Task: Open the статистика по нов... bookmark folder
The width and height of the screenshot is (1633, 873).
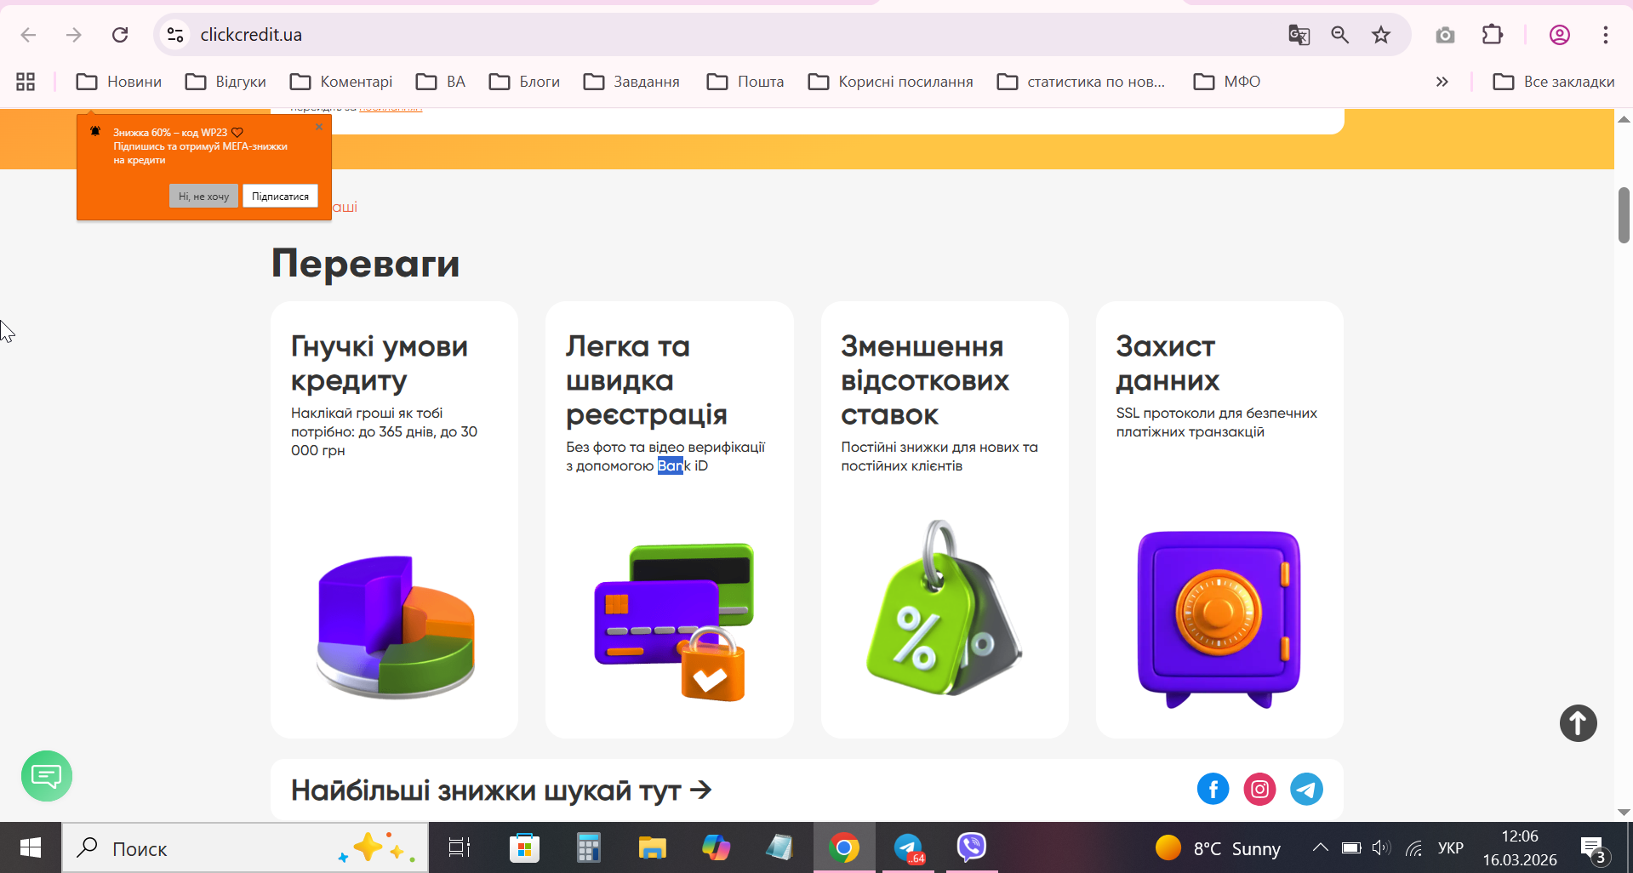Action: [1081, 82]
